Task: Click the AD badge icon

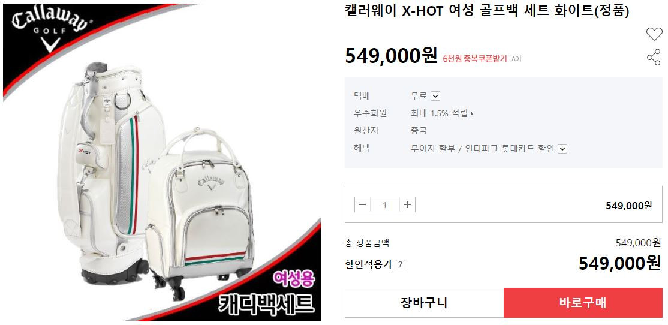Action: point(515,58)
